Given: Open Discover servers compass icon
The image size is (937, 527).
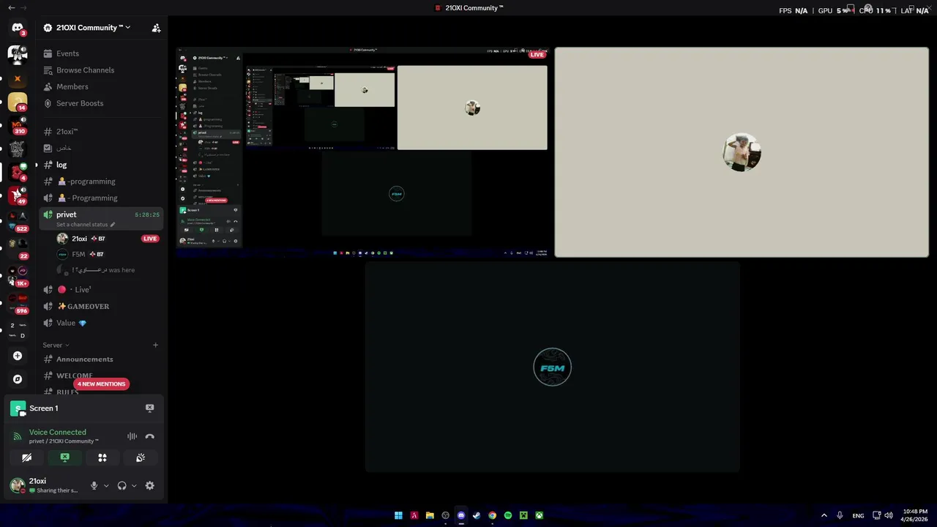Looking at the screenshot, I should 18,379.
